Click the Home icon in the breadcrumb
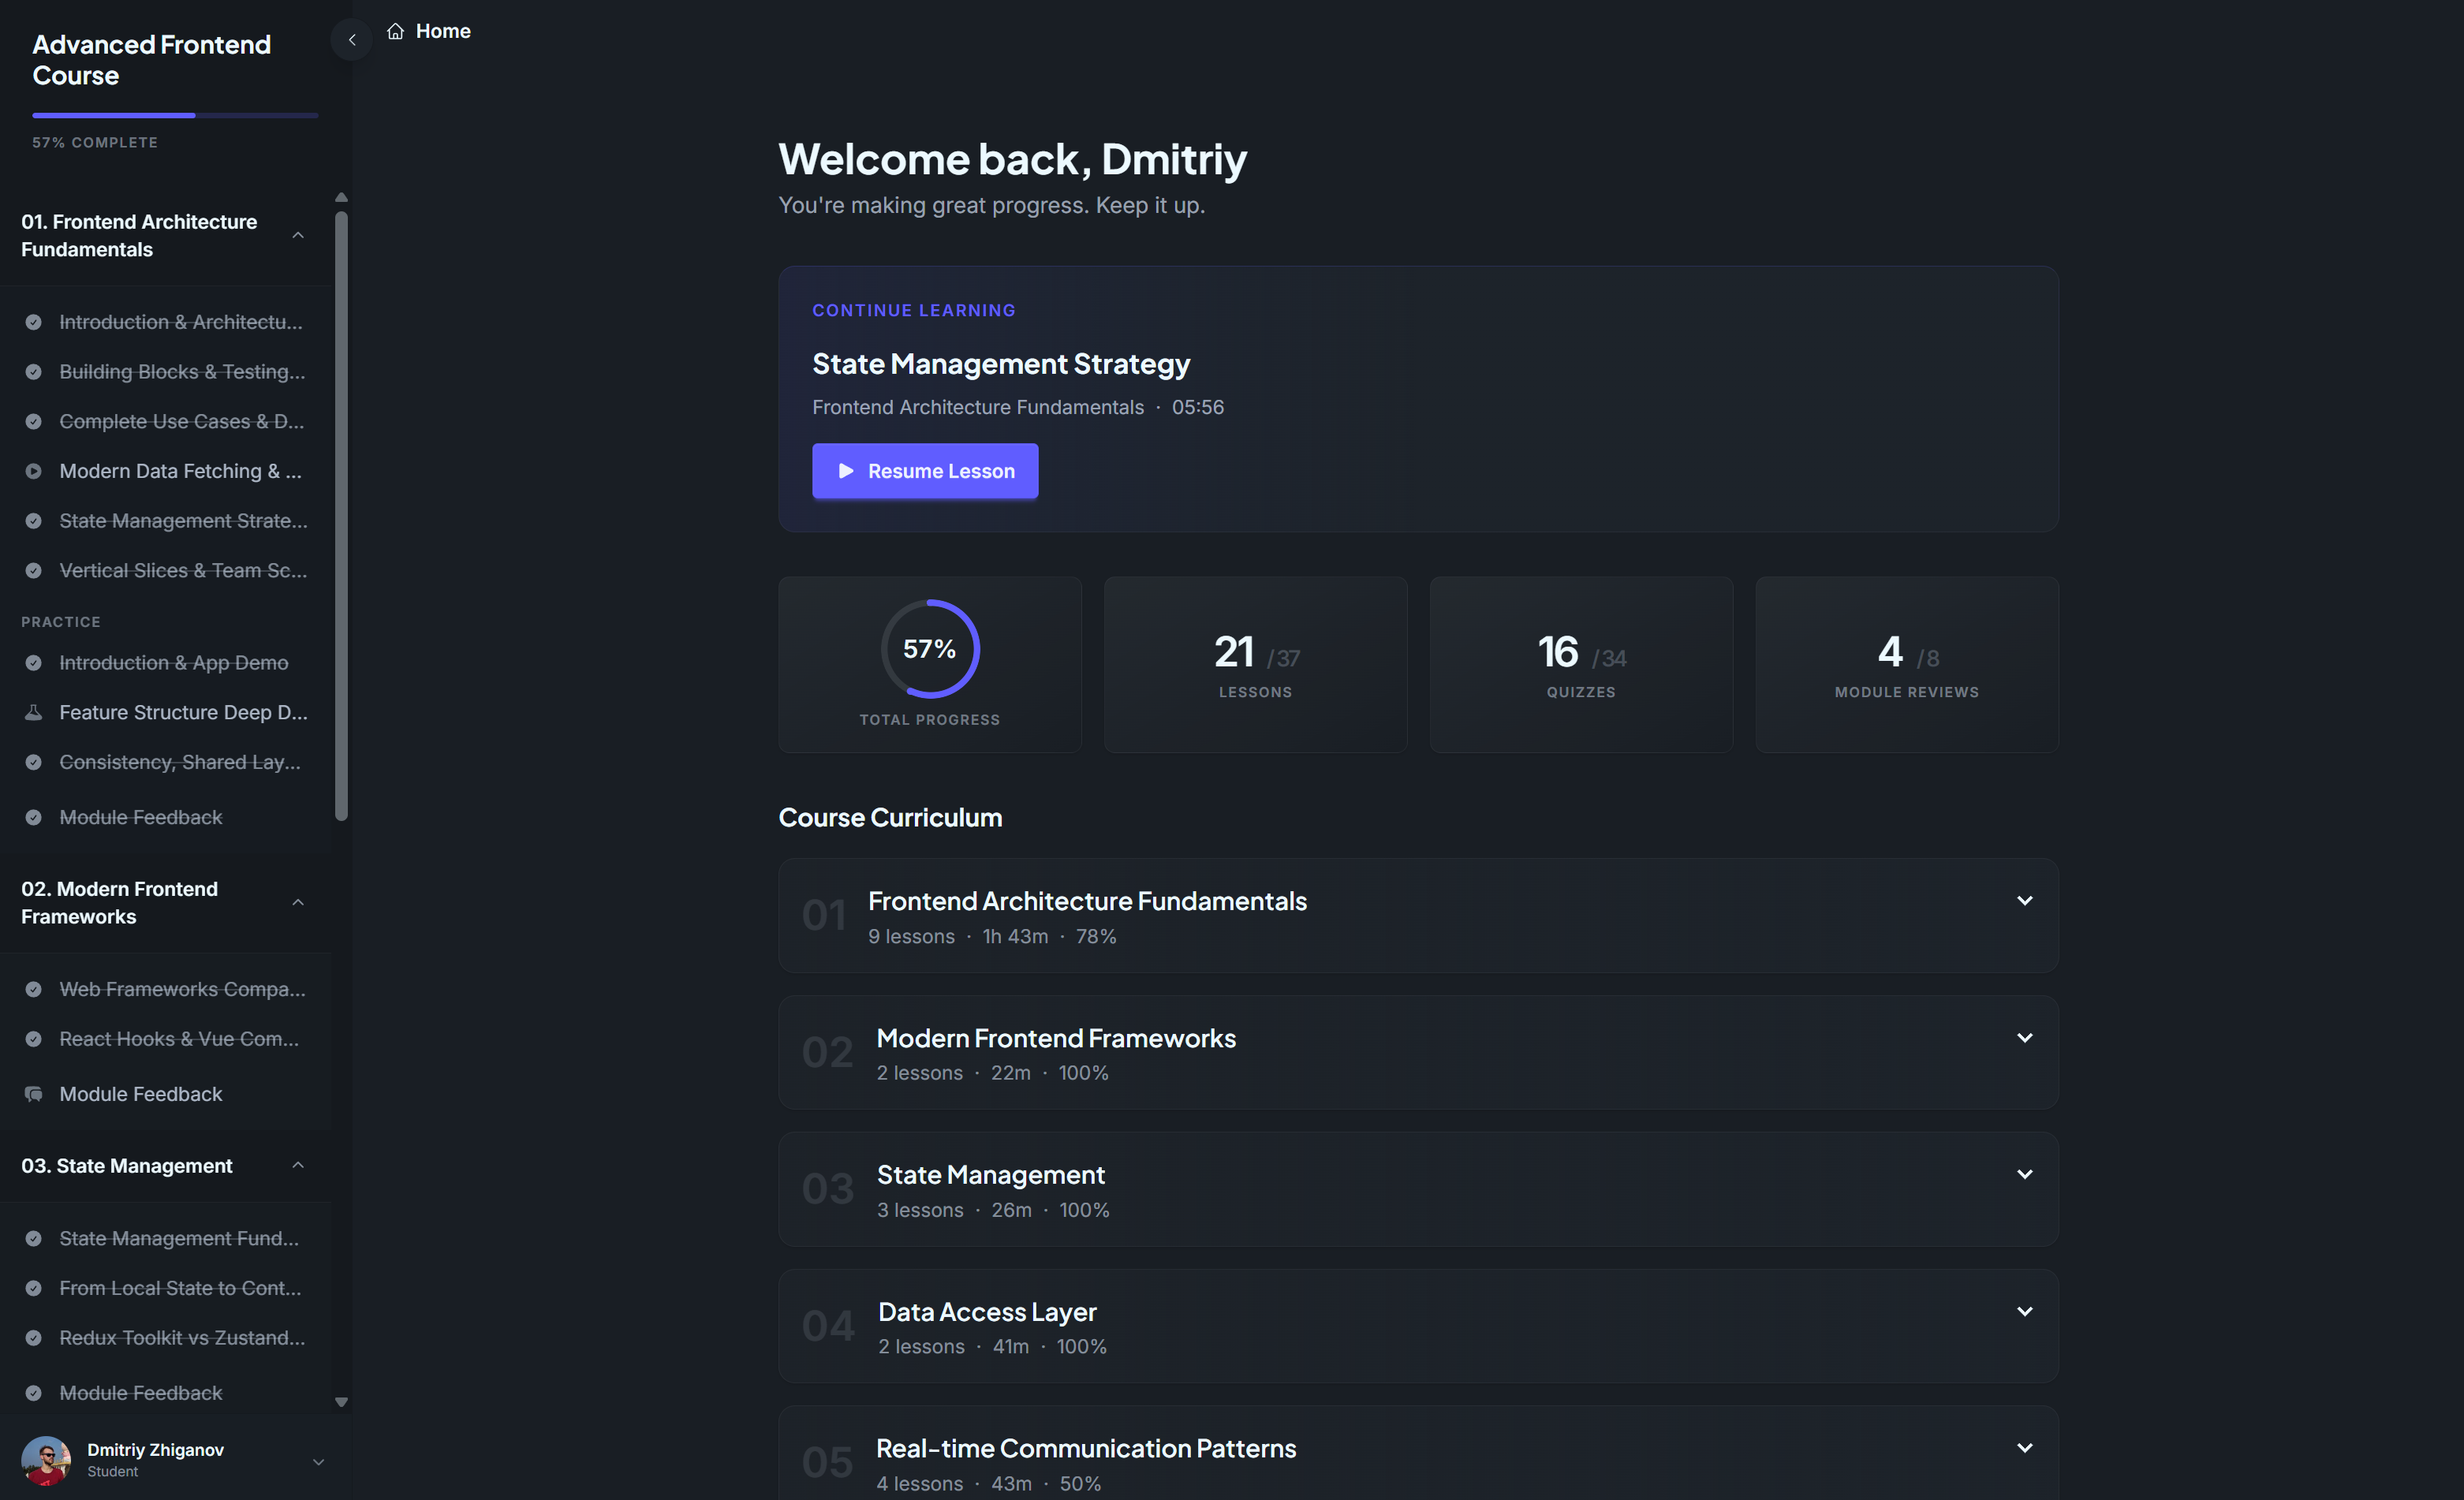The image size is (2464, 1500). click(396, 31)
